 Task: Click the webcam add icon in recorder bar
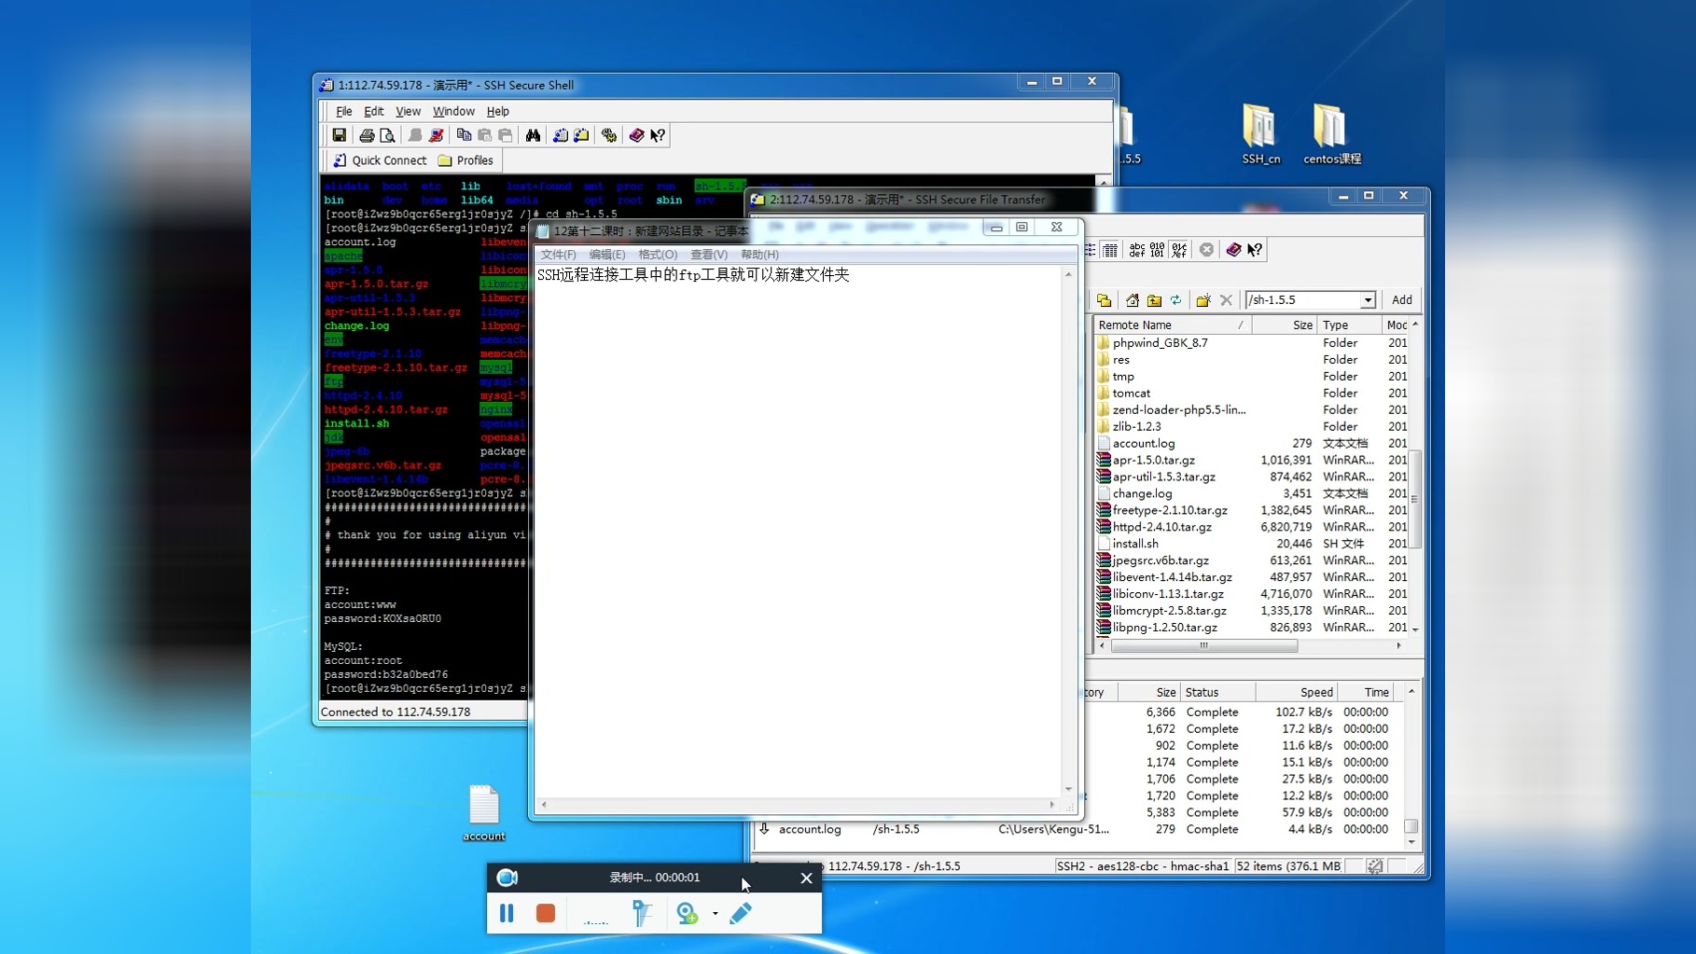(688, 913)
